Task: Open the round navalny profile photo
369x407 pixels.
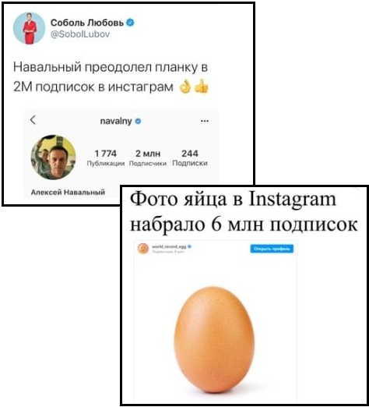Action: [x=54, y=157]
